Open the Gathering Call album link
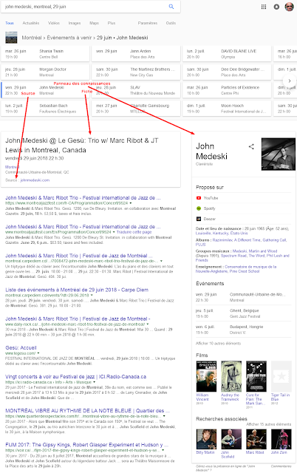 pos(274,240)
